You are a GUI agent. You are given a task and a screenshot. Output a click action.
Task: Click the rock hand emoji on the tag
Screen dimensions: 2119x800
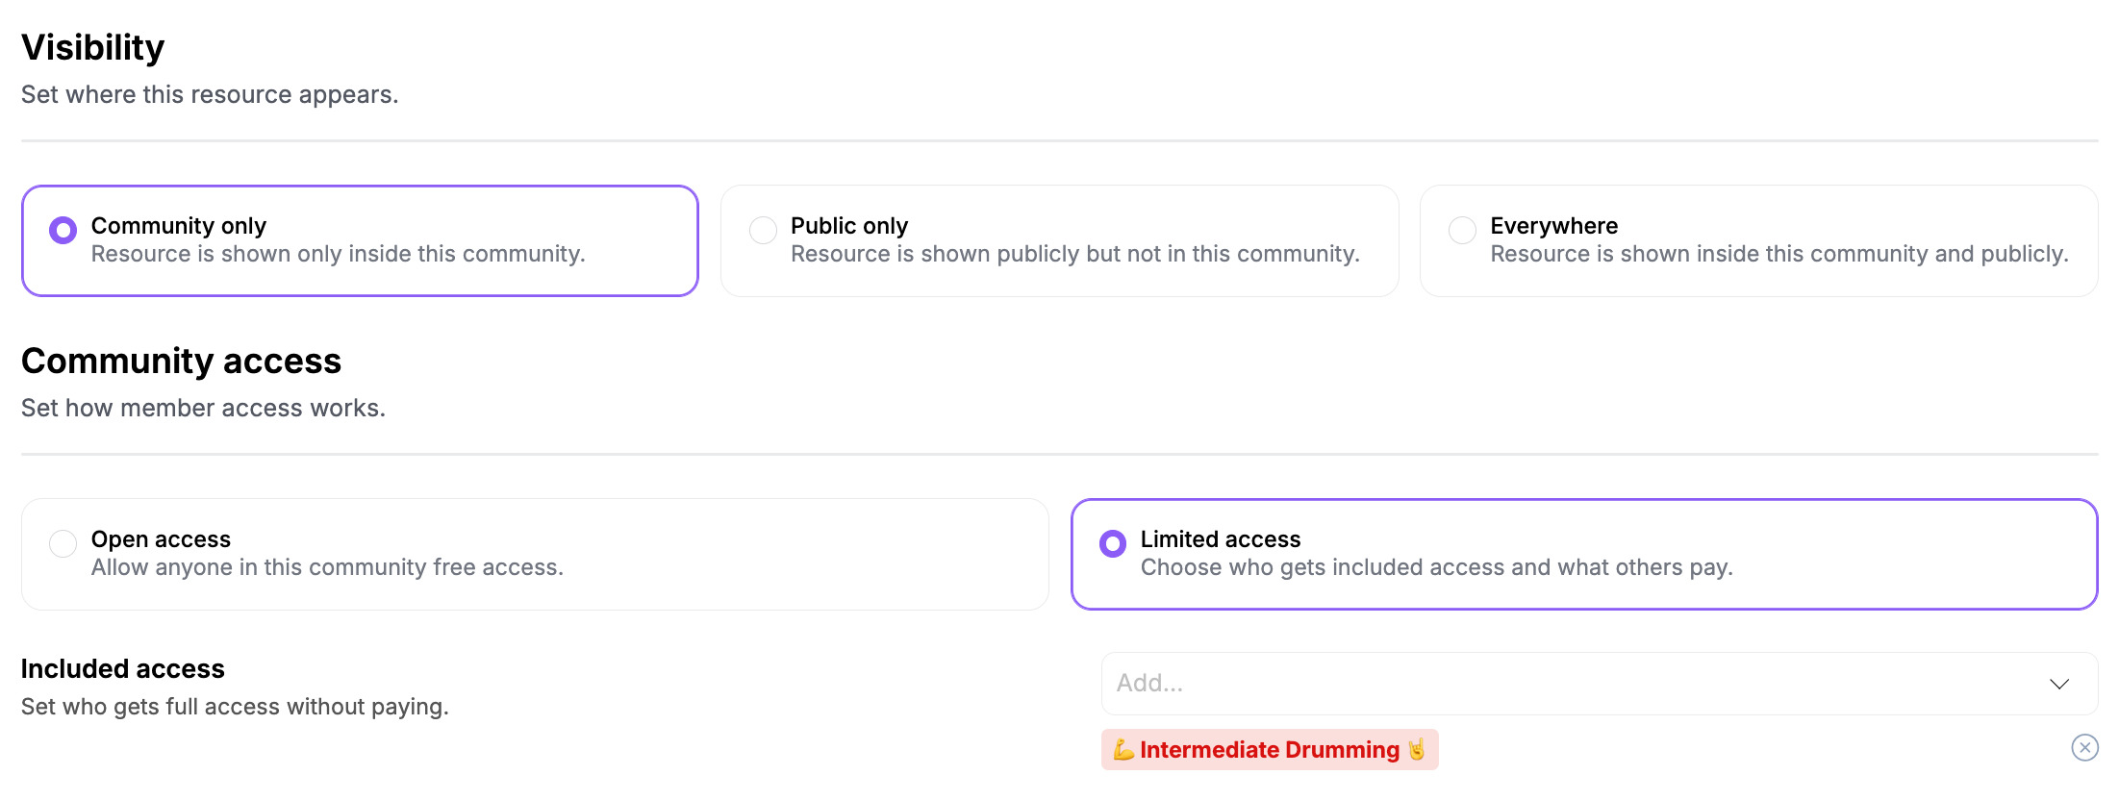[1417, 750]
